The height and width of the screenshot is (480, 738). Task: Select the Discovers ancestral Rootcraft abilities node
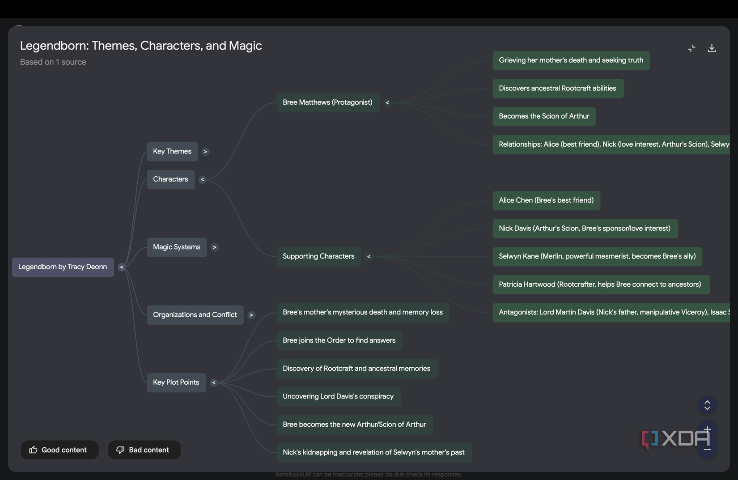pos(557,89)
